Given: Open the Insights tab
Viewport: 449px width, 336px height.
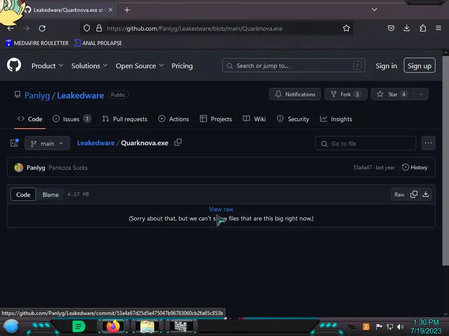Looking at the screenshot, I should (336, 119).
